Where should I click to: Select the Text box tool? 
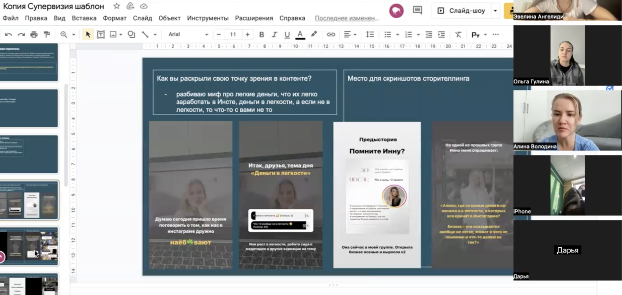point(100,35)
